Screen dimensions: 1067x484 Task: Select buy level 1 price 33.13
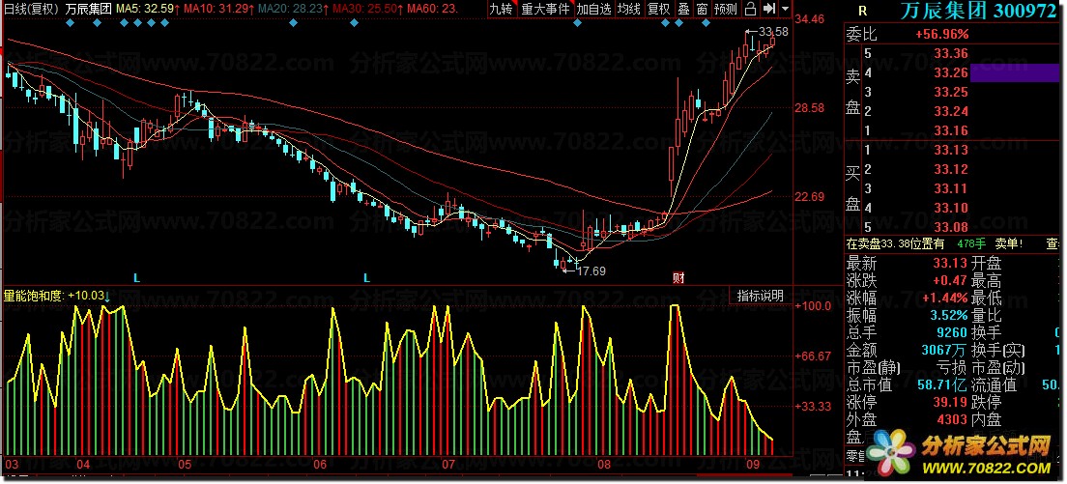(951, 151)
